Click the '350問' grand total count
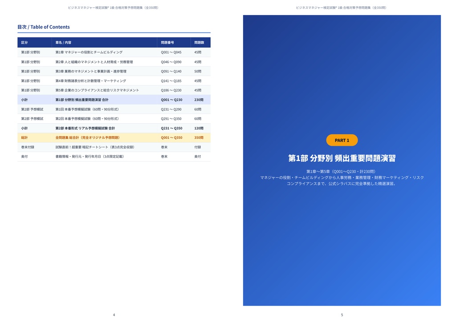 tap(199, 137)
